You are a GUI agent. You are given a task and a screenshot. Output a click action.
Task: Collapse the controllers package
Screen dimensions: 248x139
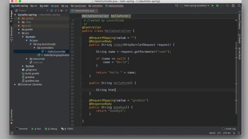34,48
